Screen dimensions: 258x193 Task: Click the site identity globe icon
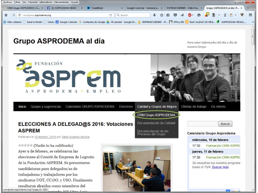[19, 15]
